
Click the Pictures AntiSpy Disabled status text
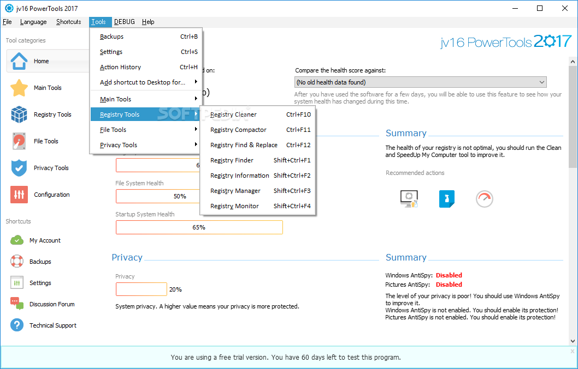coord(449,285)
